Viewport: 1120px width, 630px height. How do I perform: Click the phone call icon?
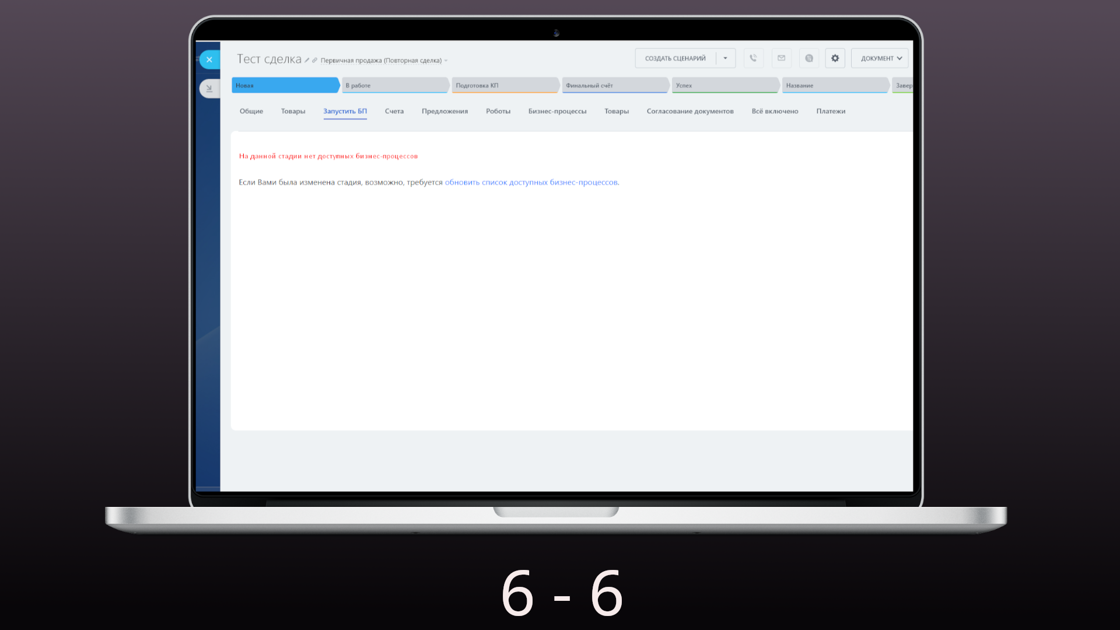pyautogui.click(x=753, y=58)
